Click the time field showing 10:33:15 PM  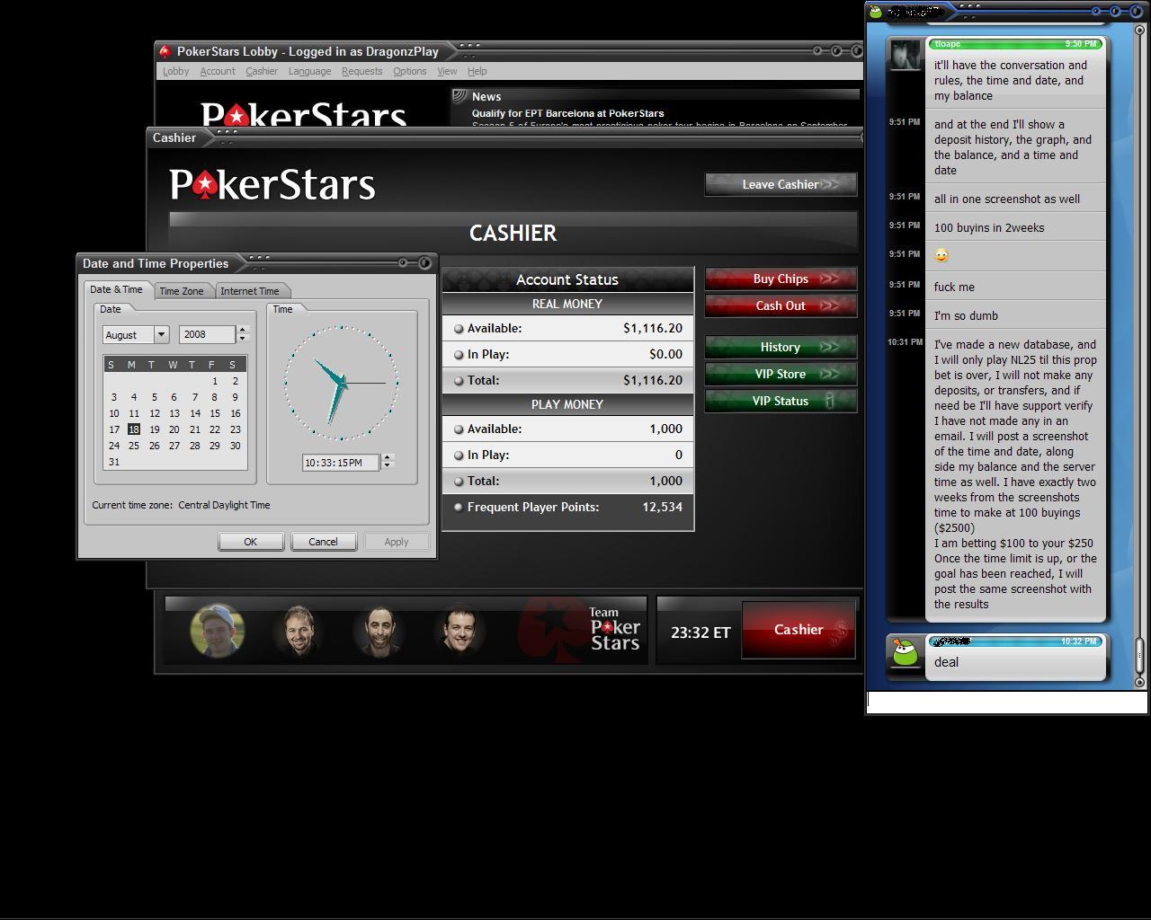(x=341, y=463)
